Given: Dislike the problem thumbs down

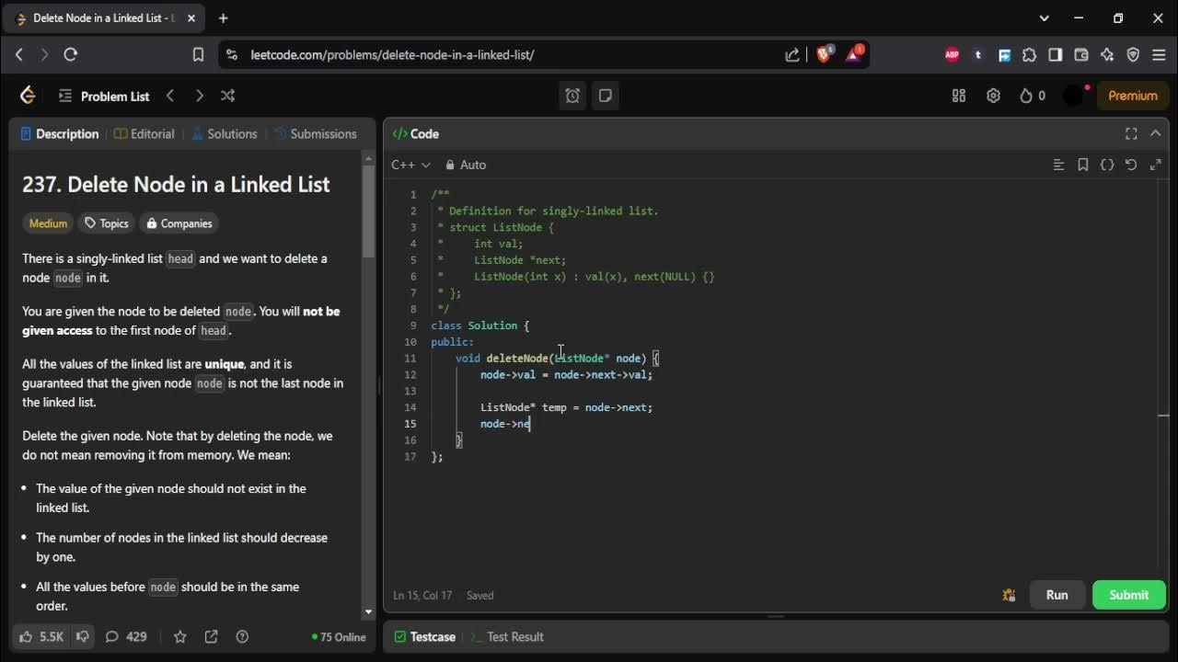Looking at the screenshot, I should [83, 636].
